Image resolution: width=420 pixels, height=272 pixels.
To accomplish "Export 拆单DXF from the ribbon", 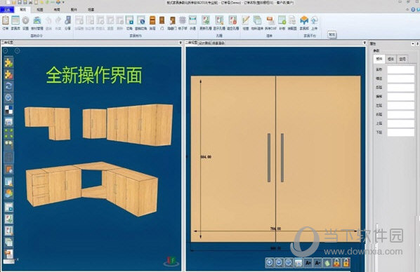I will click(270, 22).
